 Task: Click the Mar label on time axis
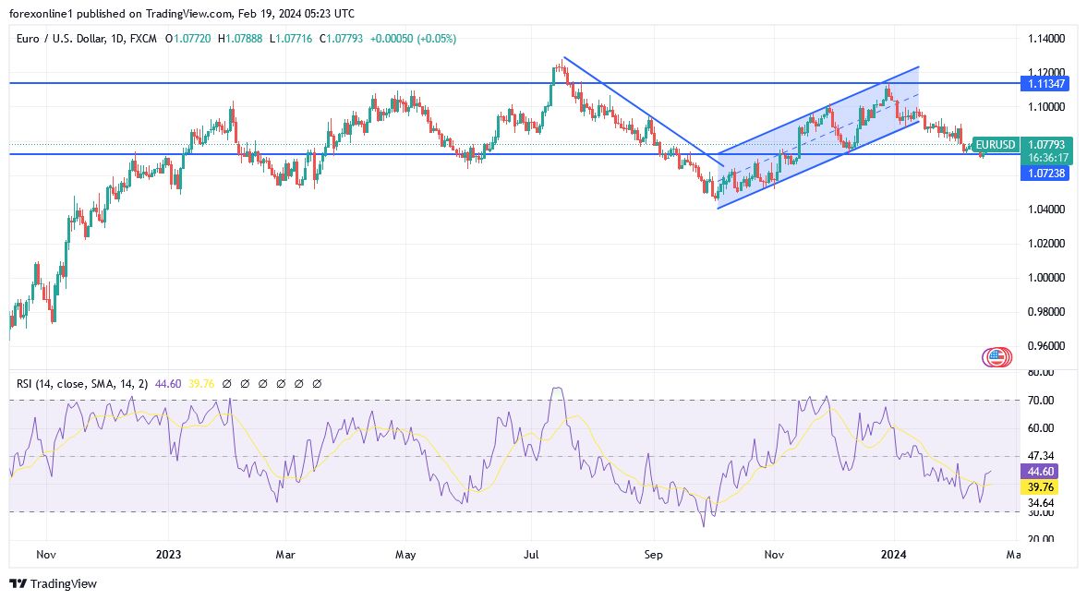pyautogui.click(x=285, y=554)
